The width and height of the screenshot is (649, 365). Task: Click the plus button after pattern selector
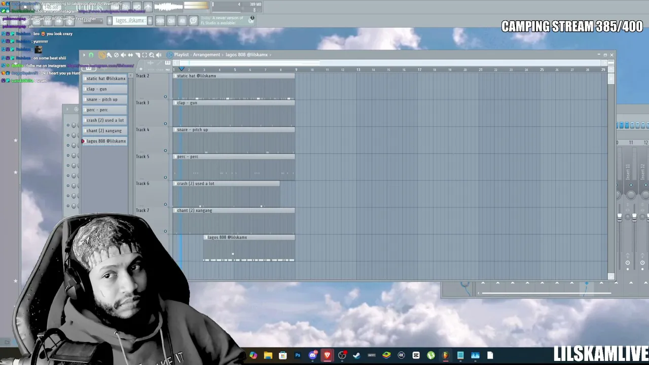click(150, 21)
